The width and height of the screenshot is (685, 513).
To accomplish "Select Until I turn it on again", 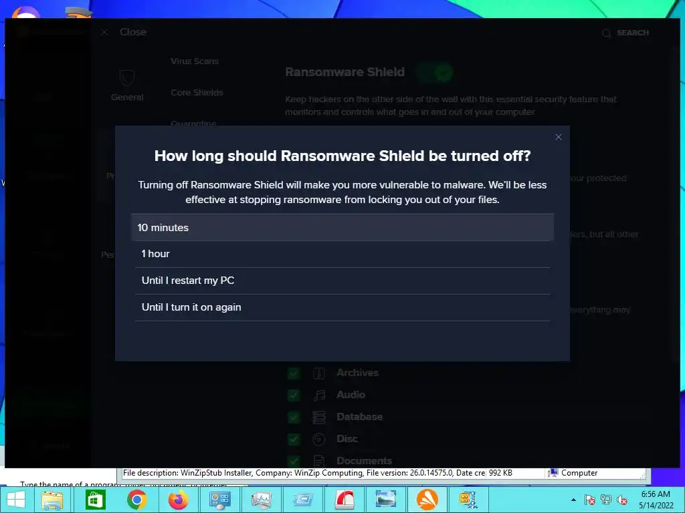I will [x=342, y=307].
